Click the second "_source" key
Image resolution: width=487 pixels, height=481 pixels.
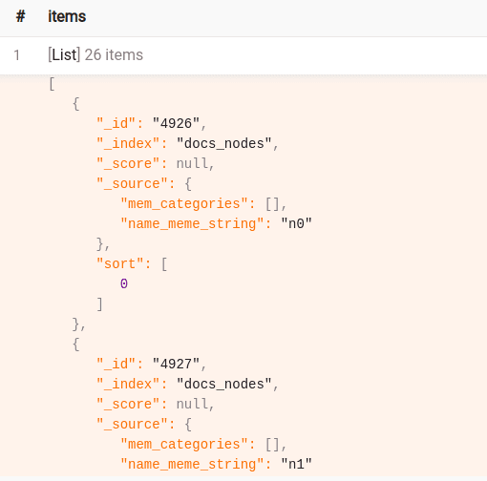tap(132, 424)
